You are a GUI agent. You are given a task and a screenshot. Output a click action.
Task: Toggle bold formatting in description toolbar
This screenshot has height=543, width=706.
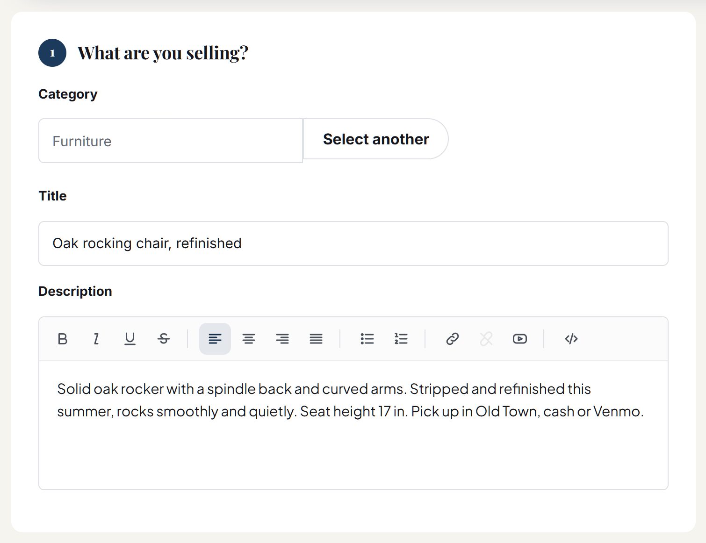tap(62, 339)
